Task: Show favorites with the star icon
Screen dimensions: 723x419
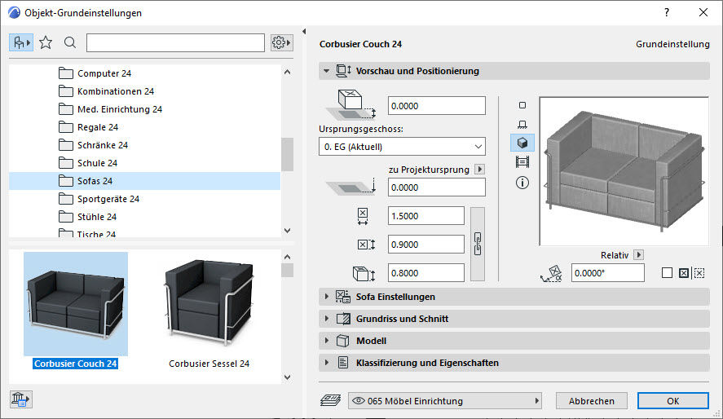Action: point(46,43)
